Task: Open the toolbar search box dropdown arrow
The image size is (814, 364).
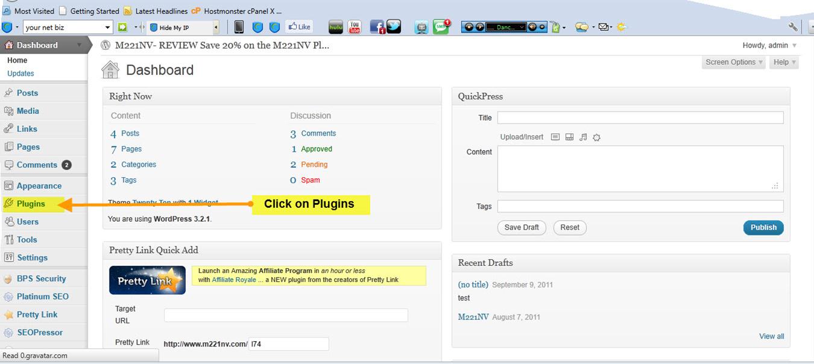Action: 108,27
